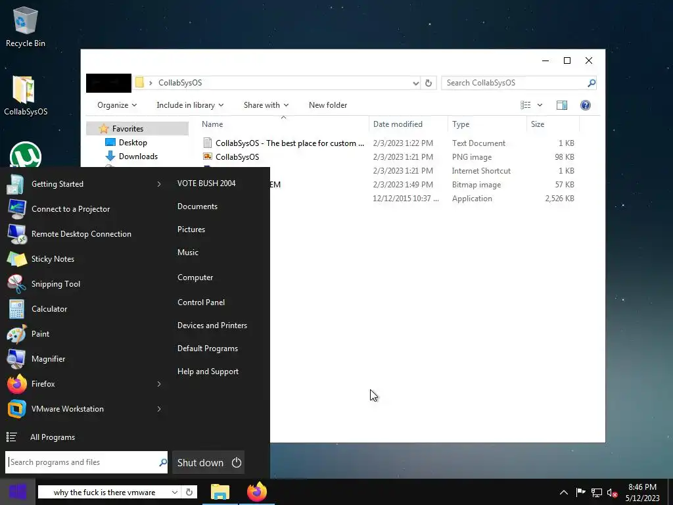Expand the VMware Workstation jump list arrow
Viewport: 673px width, 505px height.
(x=159, y=409)
